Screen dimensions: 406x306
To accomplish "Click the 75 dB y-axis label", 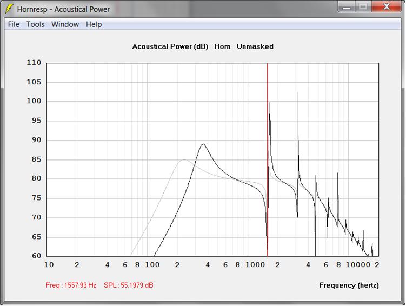I will (37, 198).
